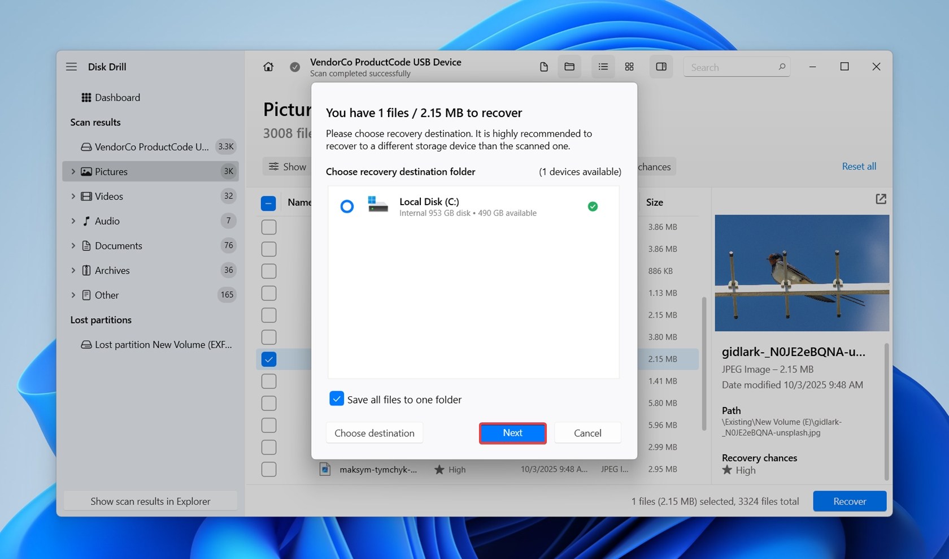Switch to folder view icon
This screenshot has width=949, height=559.
tap(569, 67)
